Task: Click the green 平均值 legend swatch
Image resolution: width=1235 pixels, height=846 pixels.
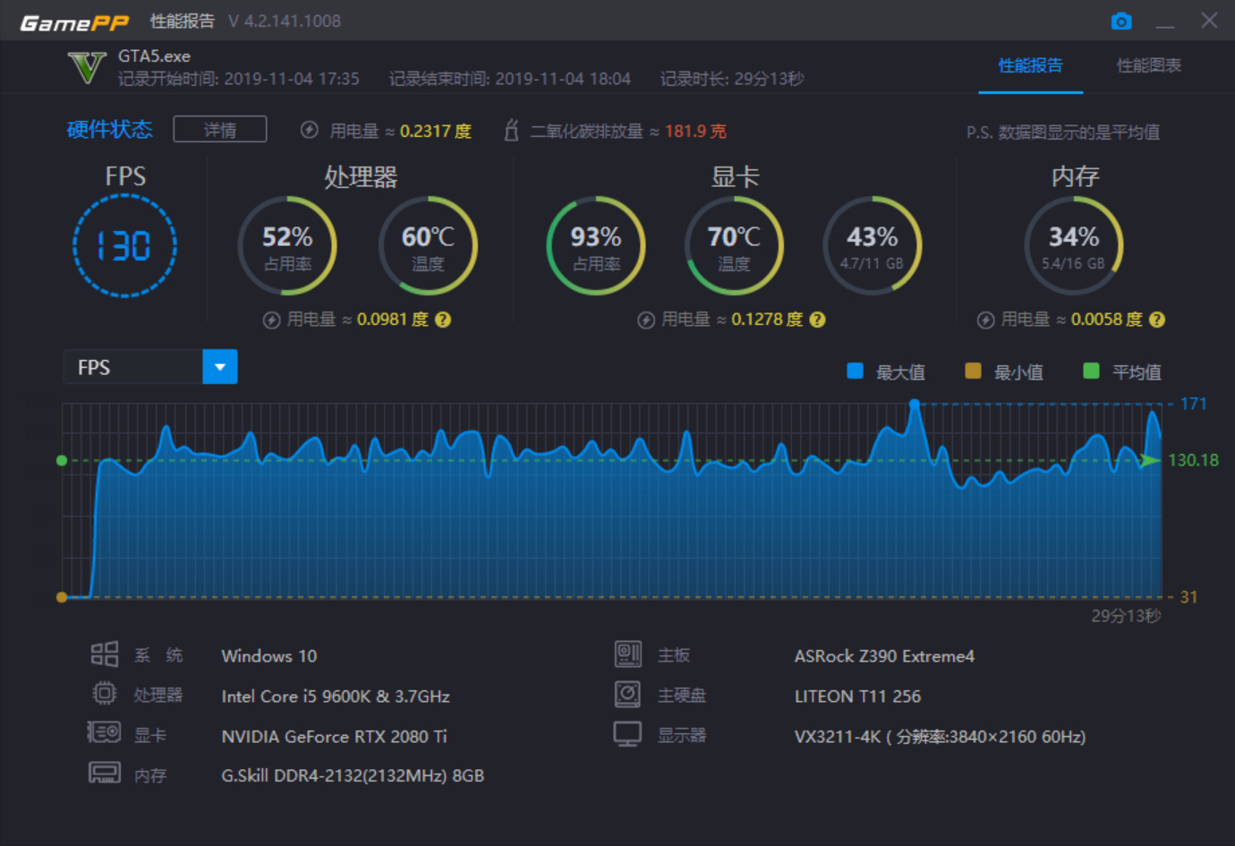Action: [1091, 371]
